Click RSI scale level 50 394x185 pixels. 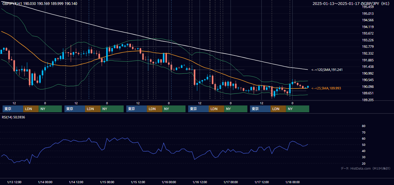pyautogui.click(x=363, y=145)
